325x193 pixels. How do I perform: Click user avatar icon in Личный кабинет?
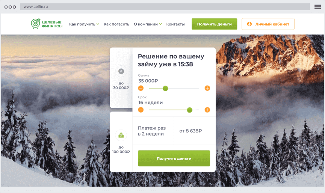click(249, 24)
